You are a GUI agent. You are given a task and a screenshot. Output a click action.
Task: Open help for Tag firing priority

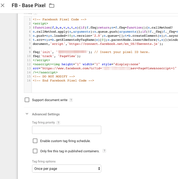click(58, 123)
